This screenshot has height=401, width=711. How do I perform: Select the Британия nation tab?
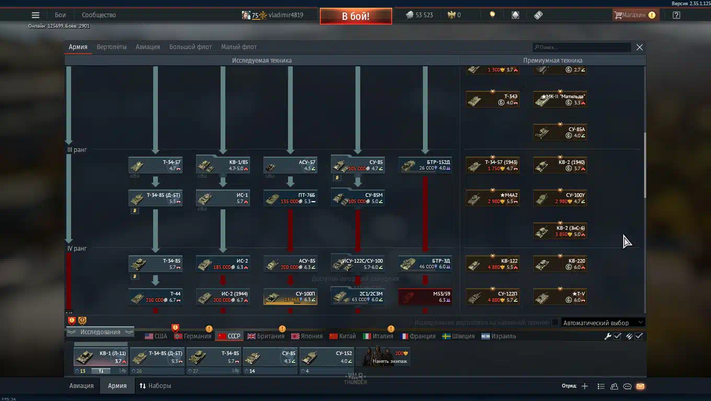click(x=266, y=336)
